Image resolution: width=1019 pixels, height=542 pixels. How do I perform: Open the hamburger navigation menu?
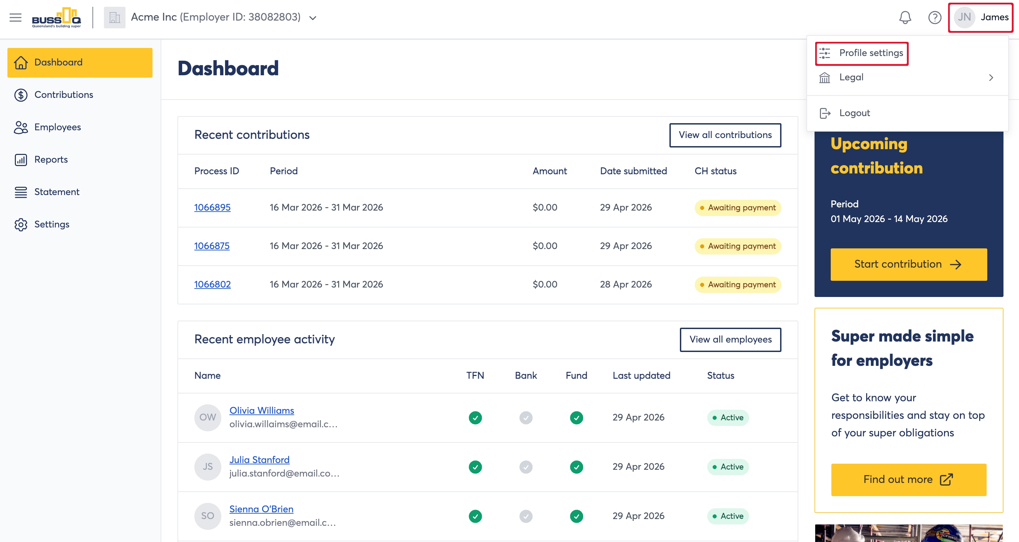(16, 18)
